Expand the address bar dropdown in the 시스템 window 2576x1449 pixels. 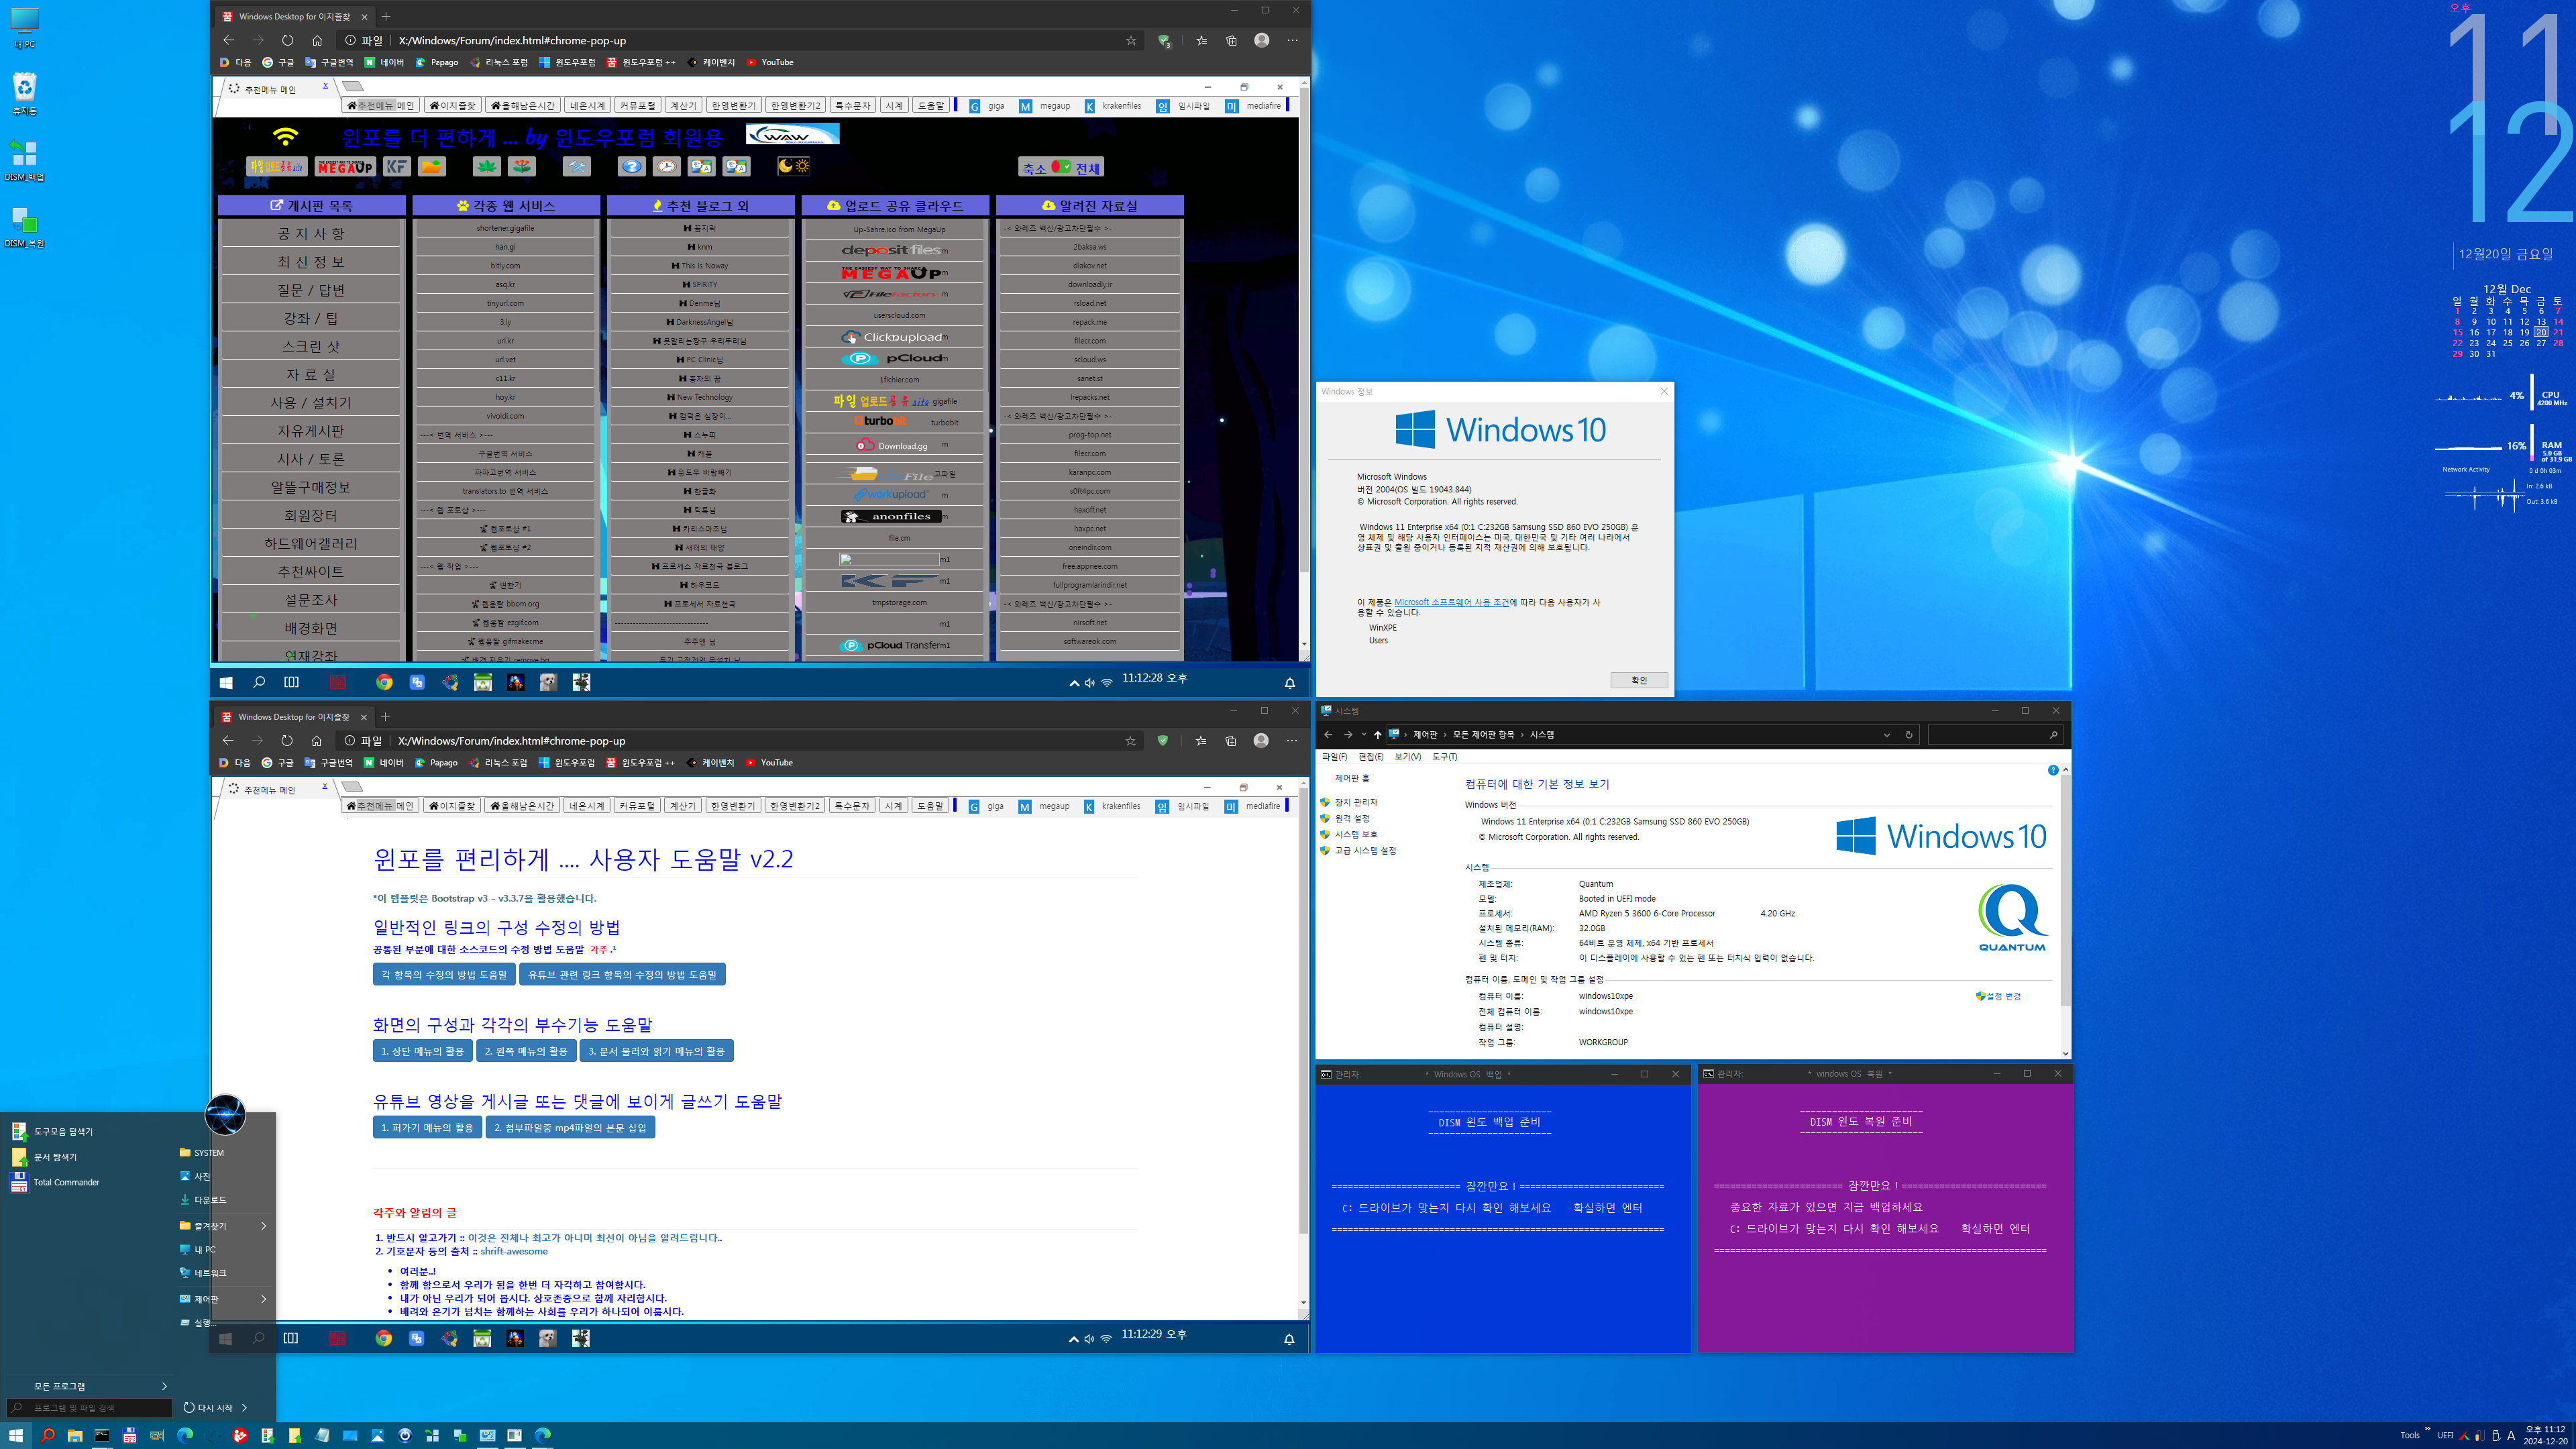[1887, 735]
